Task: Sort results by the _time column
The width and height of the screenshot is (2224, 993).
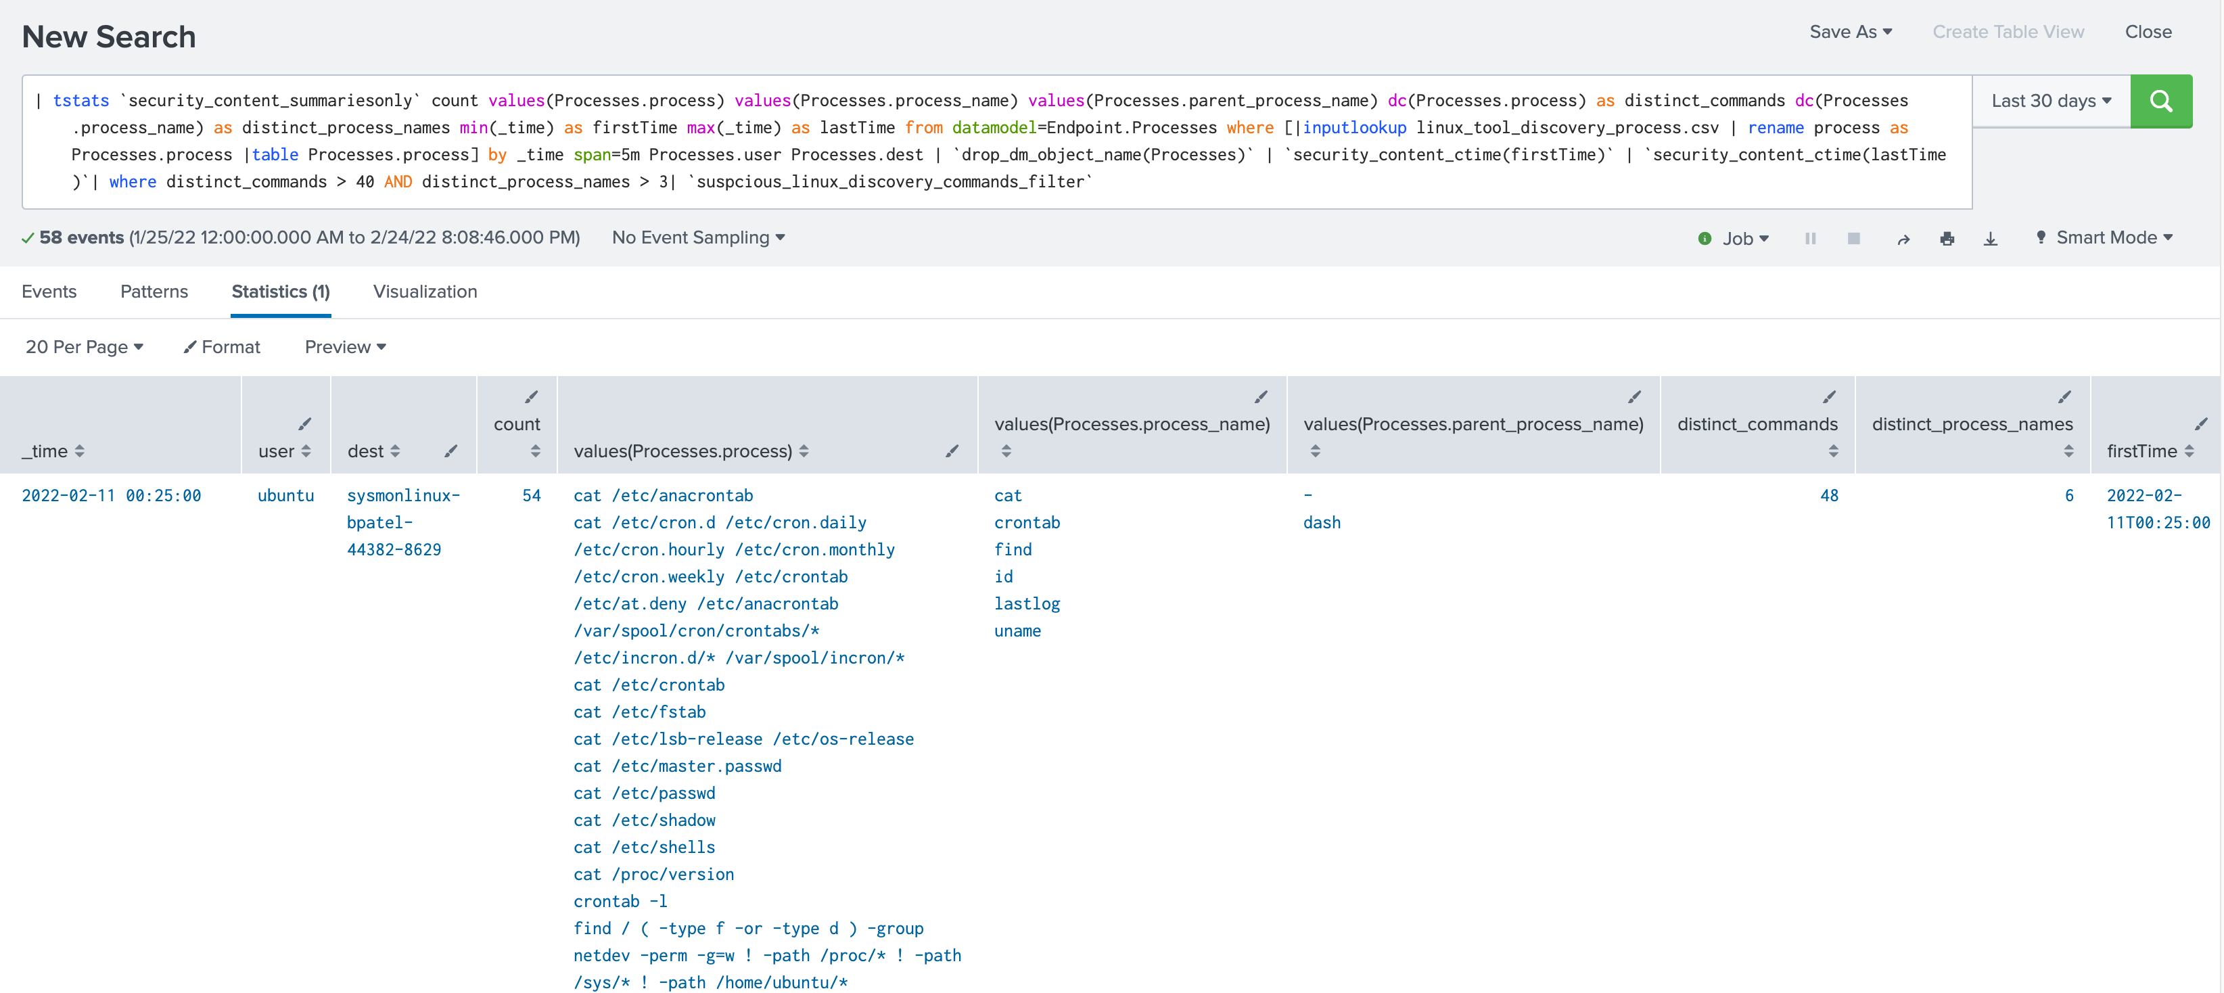Action: [79, 452]
